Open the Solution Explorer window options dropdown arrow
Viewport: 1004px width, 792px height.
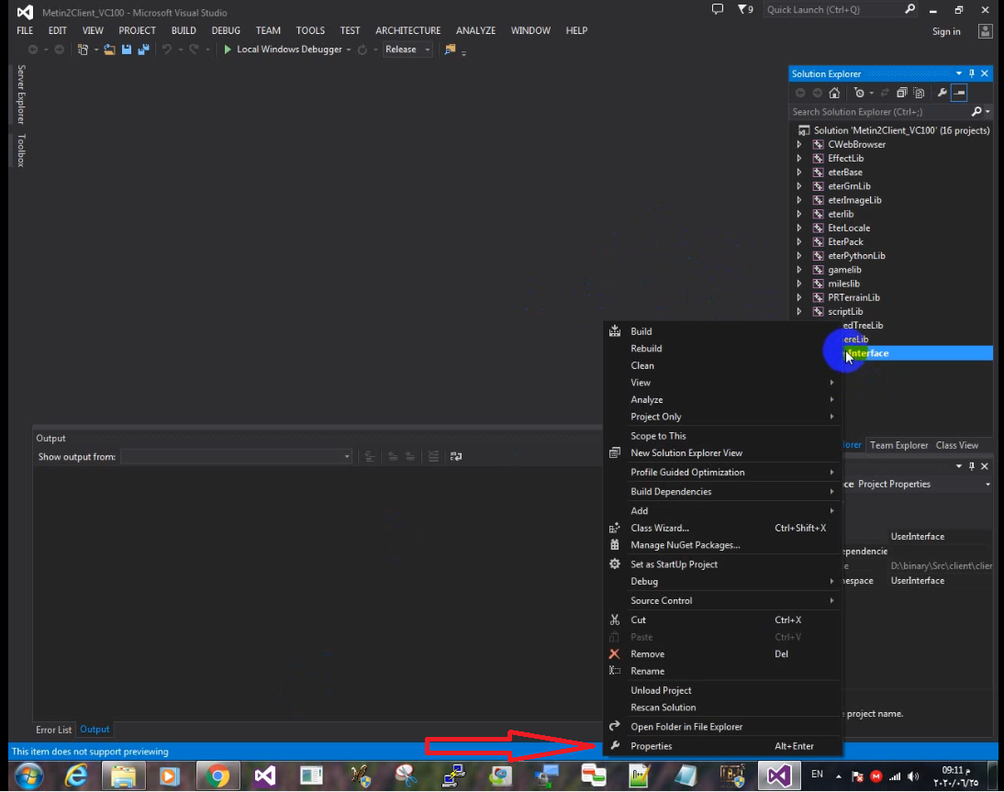[958, 73]
